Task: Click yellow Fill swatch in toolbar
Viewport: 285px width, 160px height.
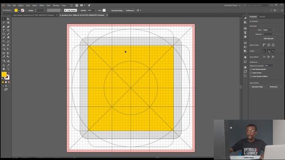Action: click(x=4, y=74)
